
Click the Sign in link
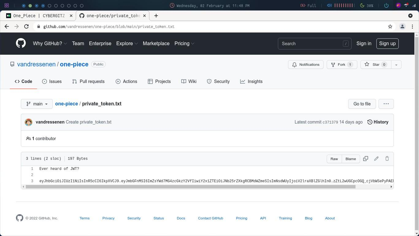tap(364, 43)
